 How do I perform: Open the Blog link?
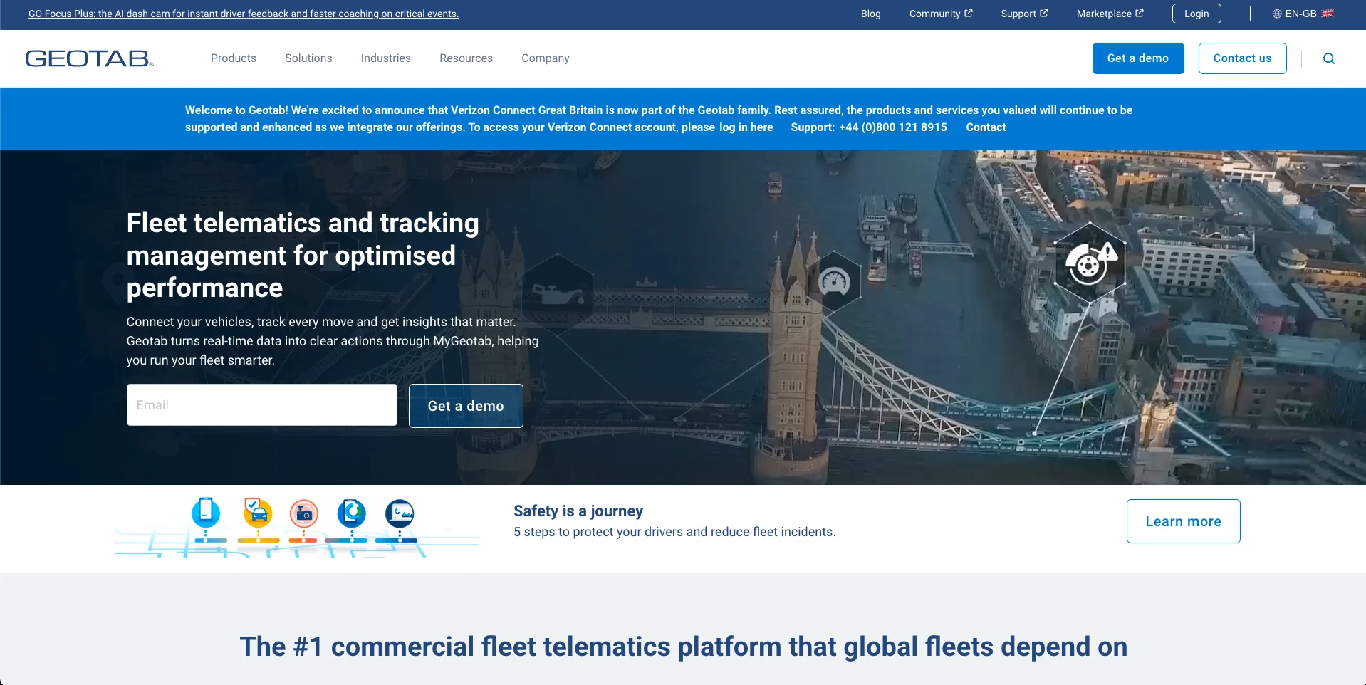click(x=871, y=14)
